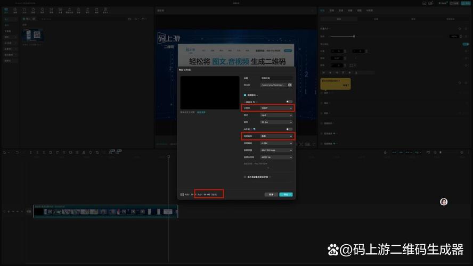This screenshot has height=266, width=473.
Task: Toggle the AI frame switch in export dialog
Action: [x=289, y=129]
